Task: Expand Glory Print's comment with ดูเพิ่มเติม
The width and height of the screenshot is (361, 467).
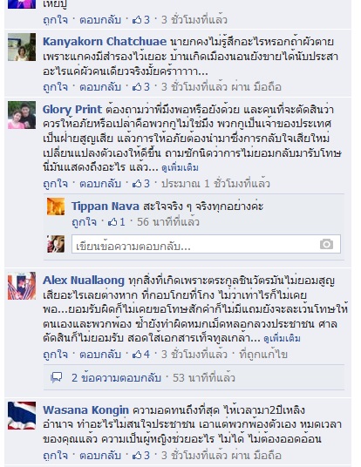Action: (180, 167)
